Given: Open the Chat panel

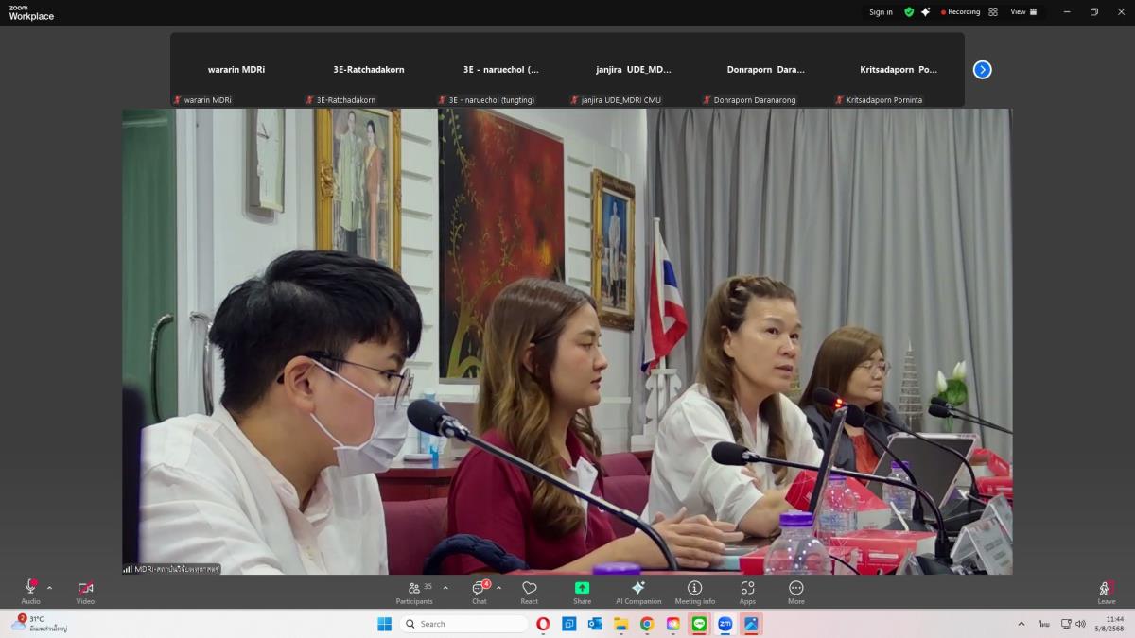Looking at the screenshot, I should point(480,589).
